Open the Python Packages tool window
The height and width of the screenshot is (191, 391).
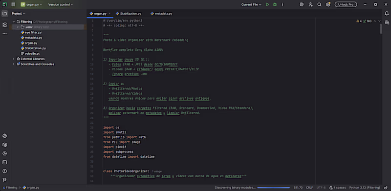4,145
